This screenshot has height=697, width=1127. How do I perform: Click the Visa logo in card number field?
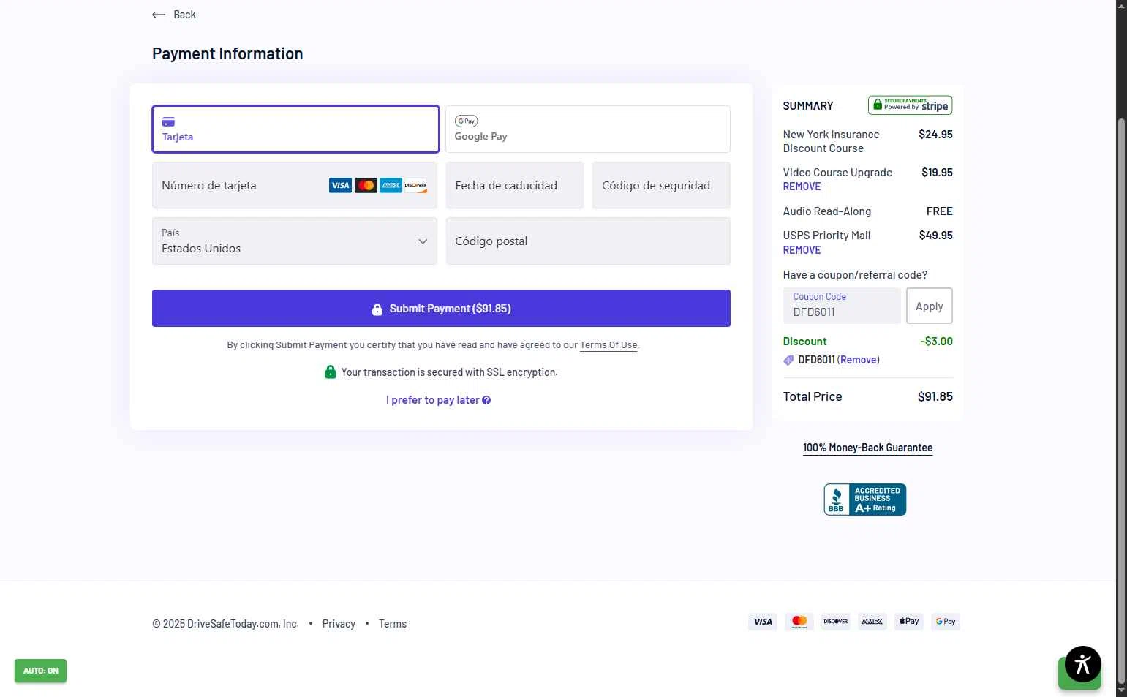coord(340,186)
